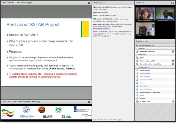Toggle full screen for Project Partners.png pod
The width and height of the screenshot is (176, 123).
89,102
